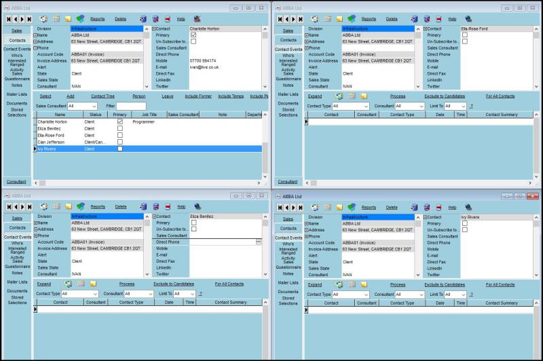Go to next record in Ivy Rivers window
The height and width of the screenshot is (361, 543).
293,208
